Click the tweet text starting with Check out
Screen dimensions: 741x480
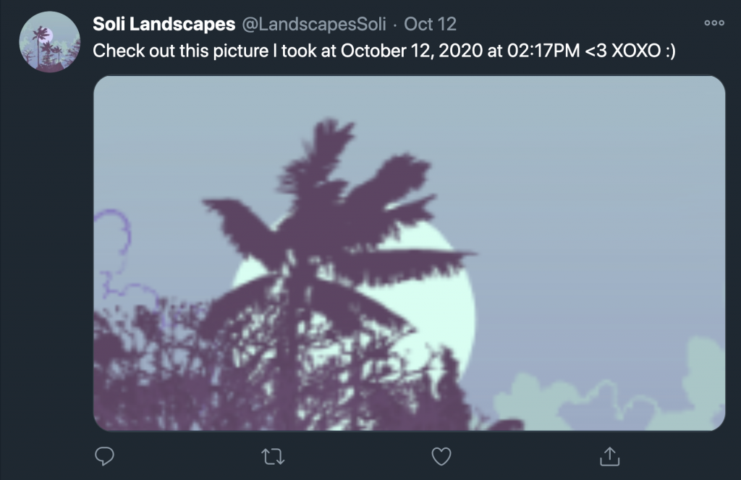(x=384, y=51)
